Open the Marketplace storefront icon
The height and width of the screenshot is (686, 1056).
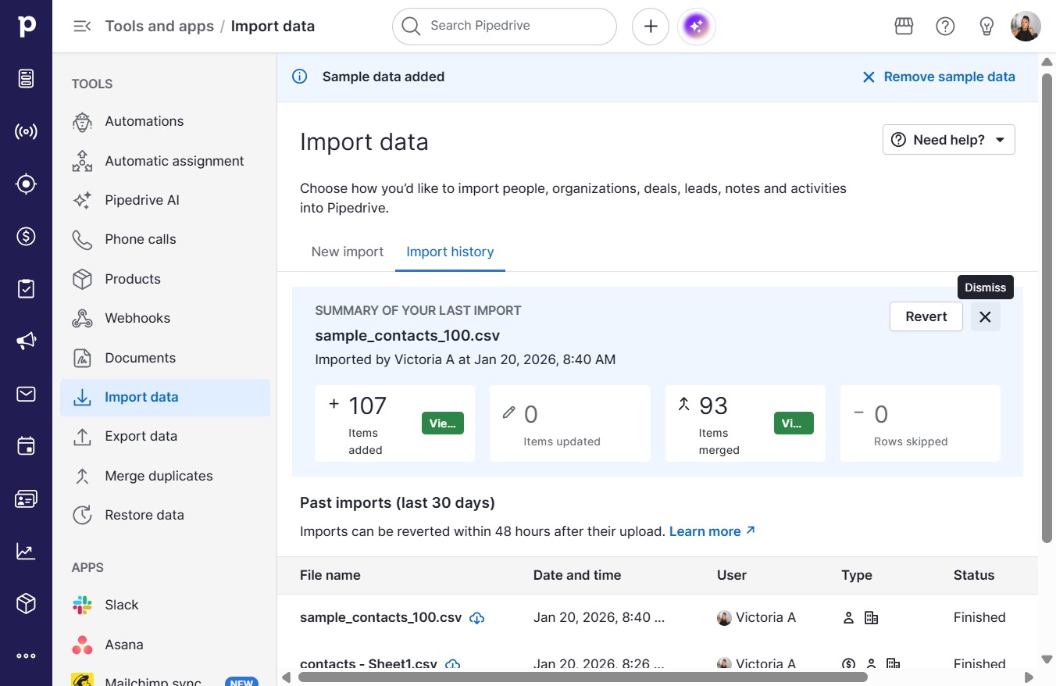904,27
